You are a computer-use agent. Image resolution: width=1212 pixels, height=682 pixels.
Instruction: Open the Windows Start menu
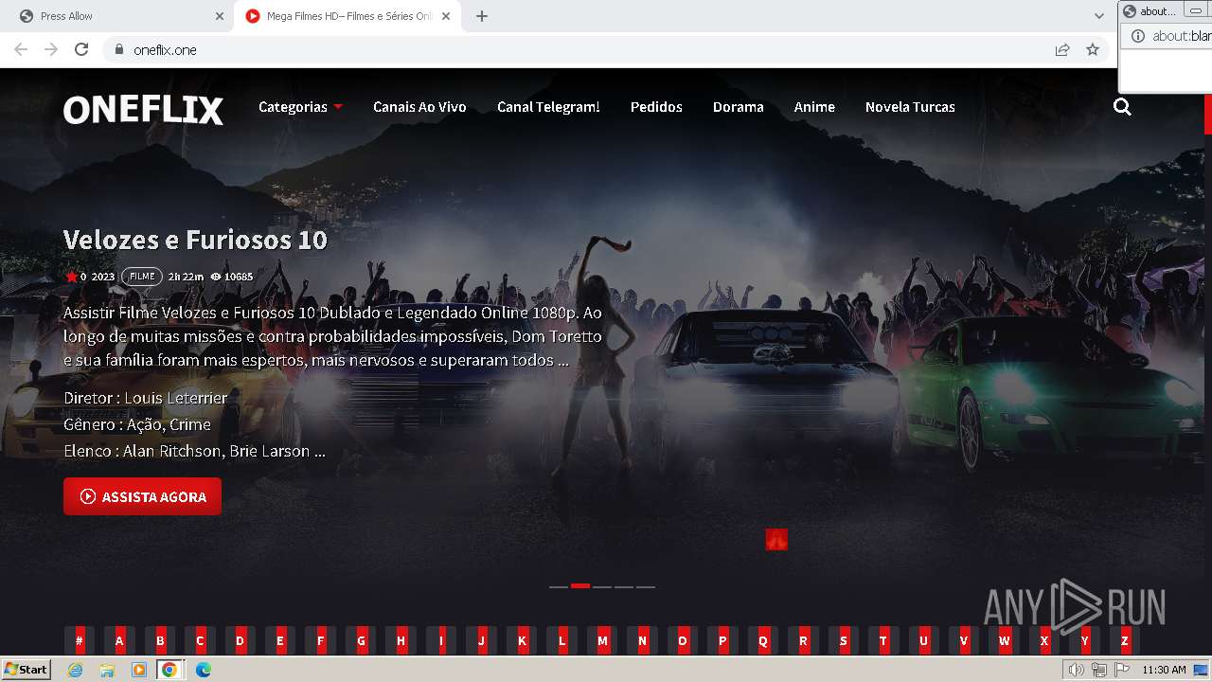point(26,669)
